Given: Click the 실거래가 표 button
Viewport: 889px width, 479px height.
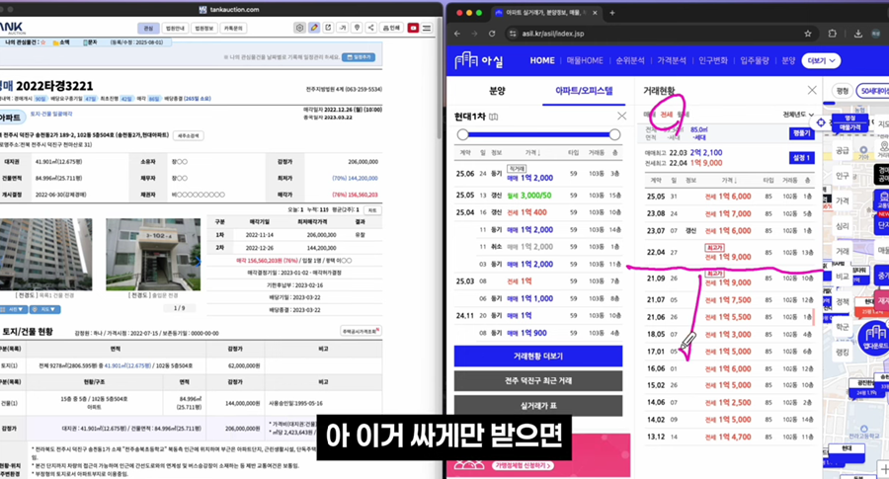Looking at the screenshot, I should (x=538, y=406).
